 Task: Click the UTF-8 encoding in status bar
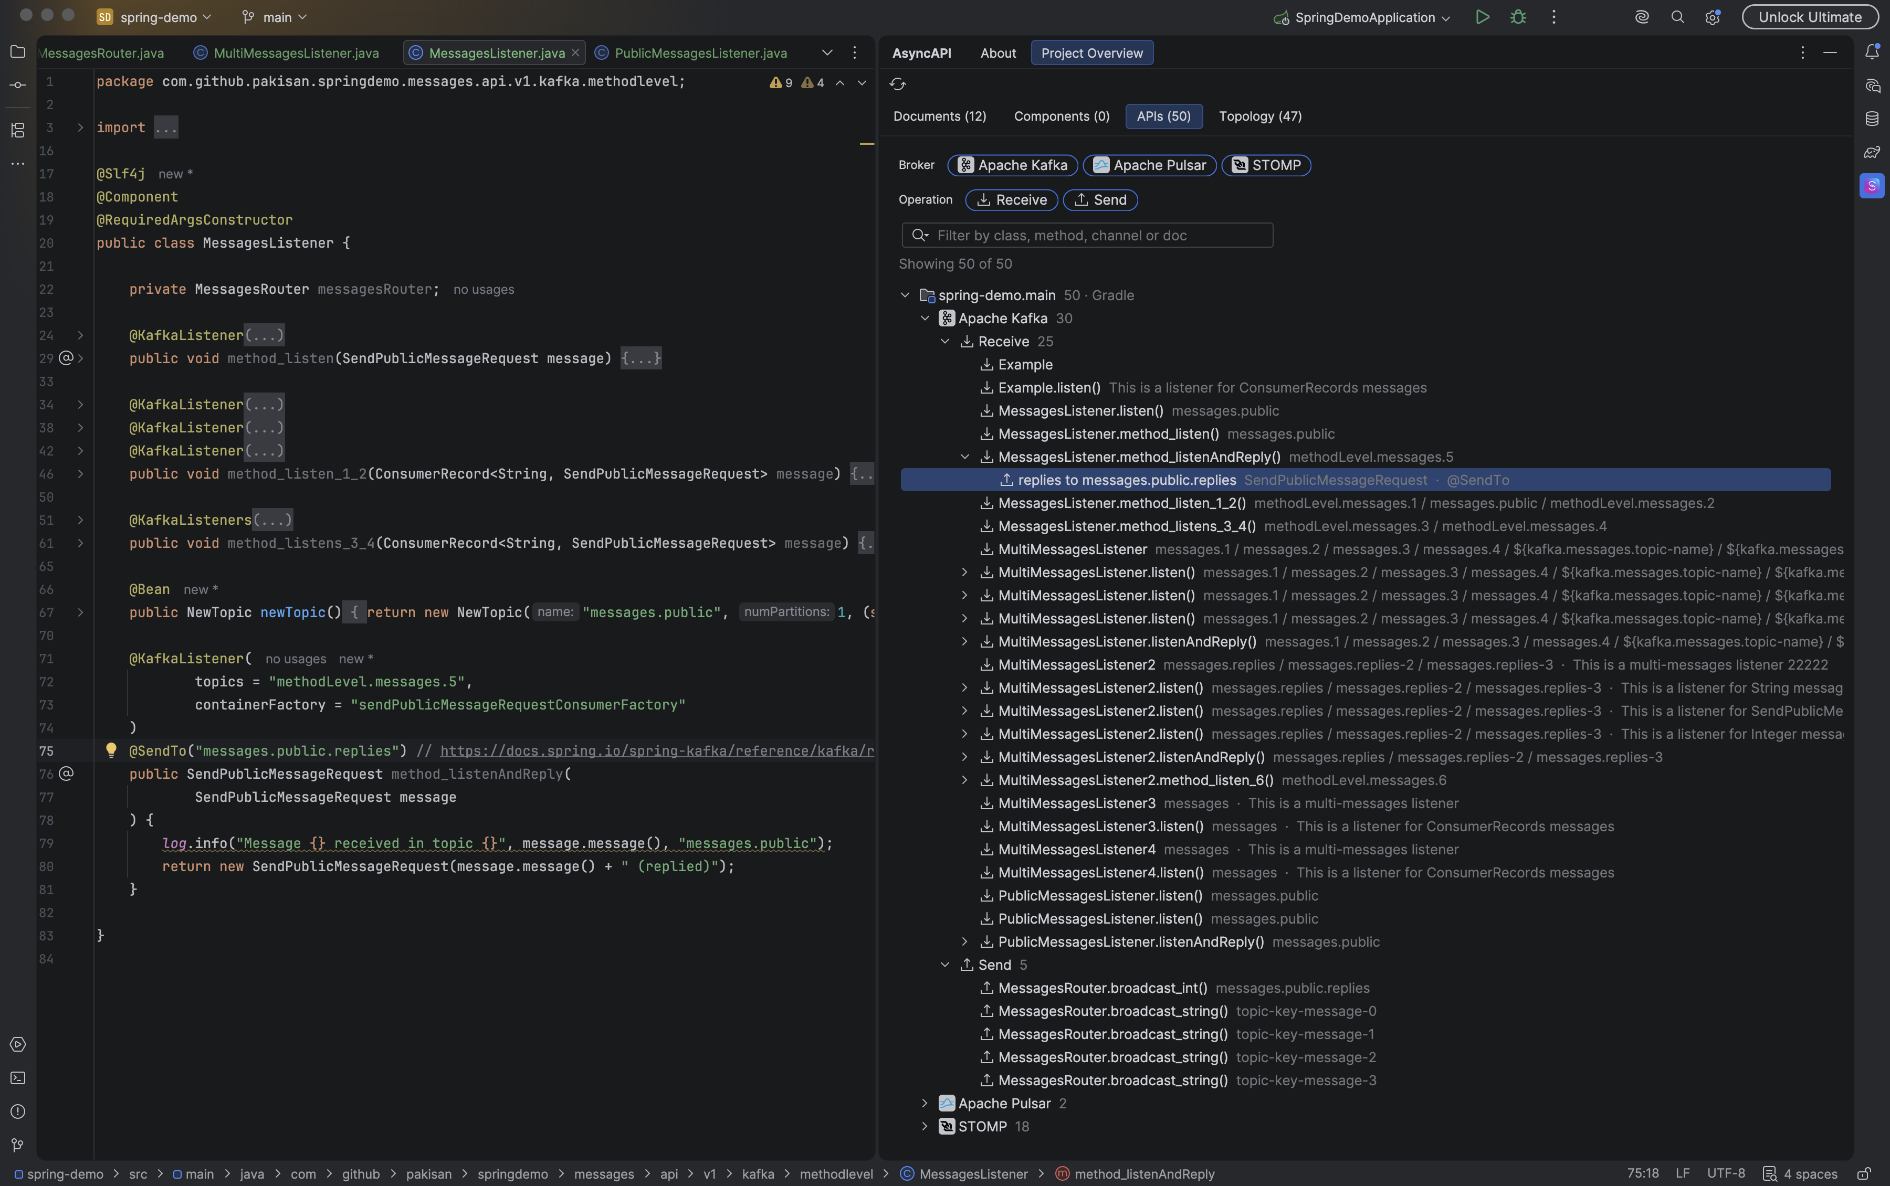point(1726,1173)
